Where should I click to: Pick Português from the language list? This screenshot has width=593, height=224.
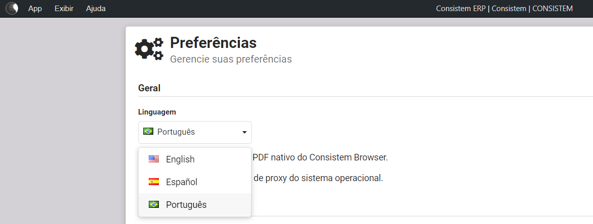(x=186, y=204)
